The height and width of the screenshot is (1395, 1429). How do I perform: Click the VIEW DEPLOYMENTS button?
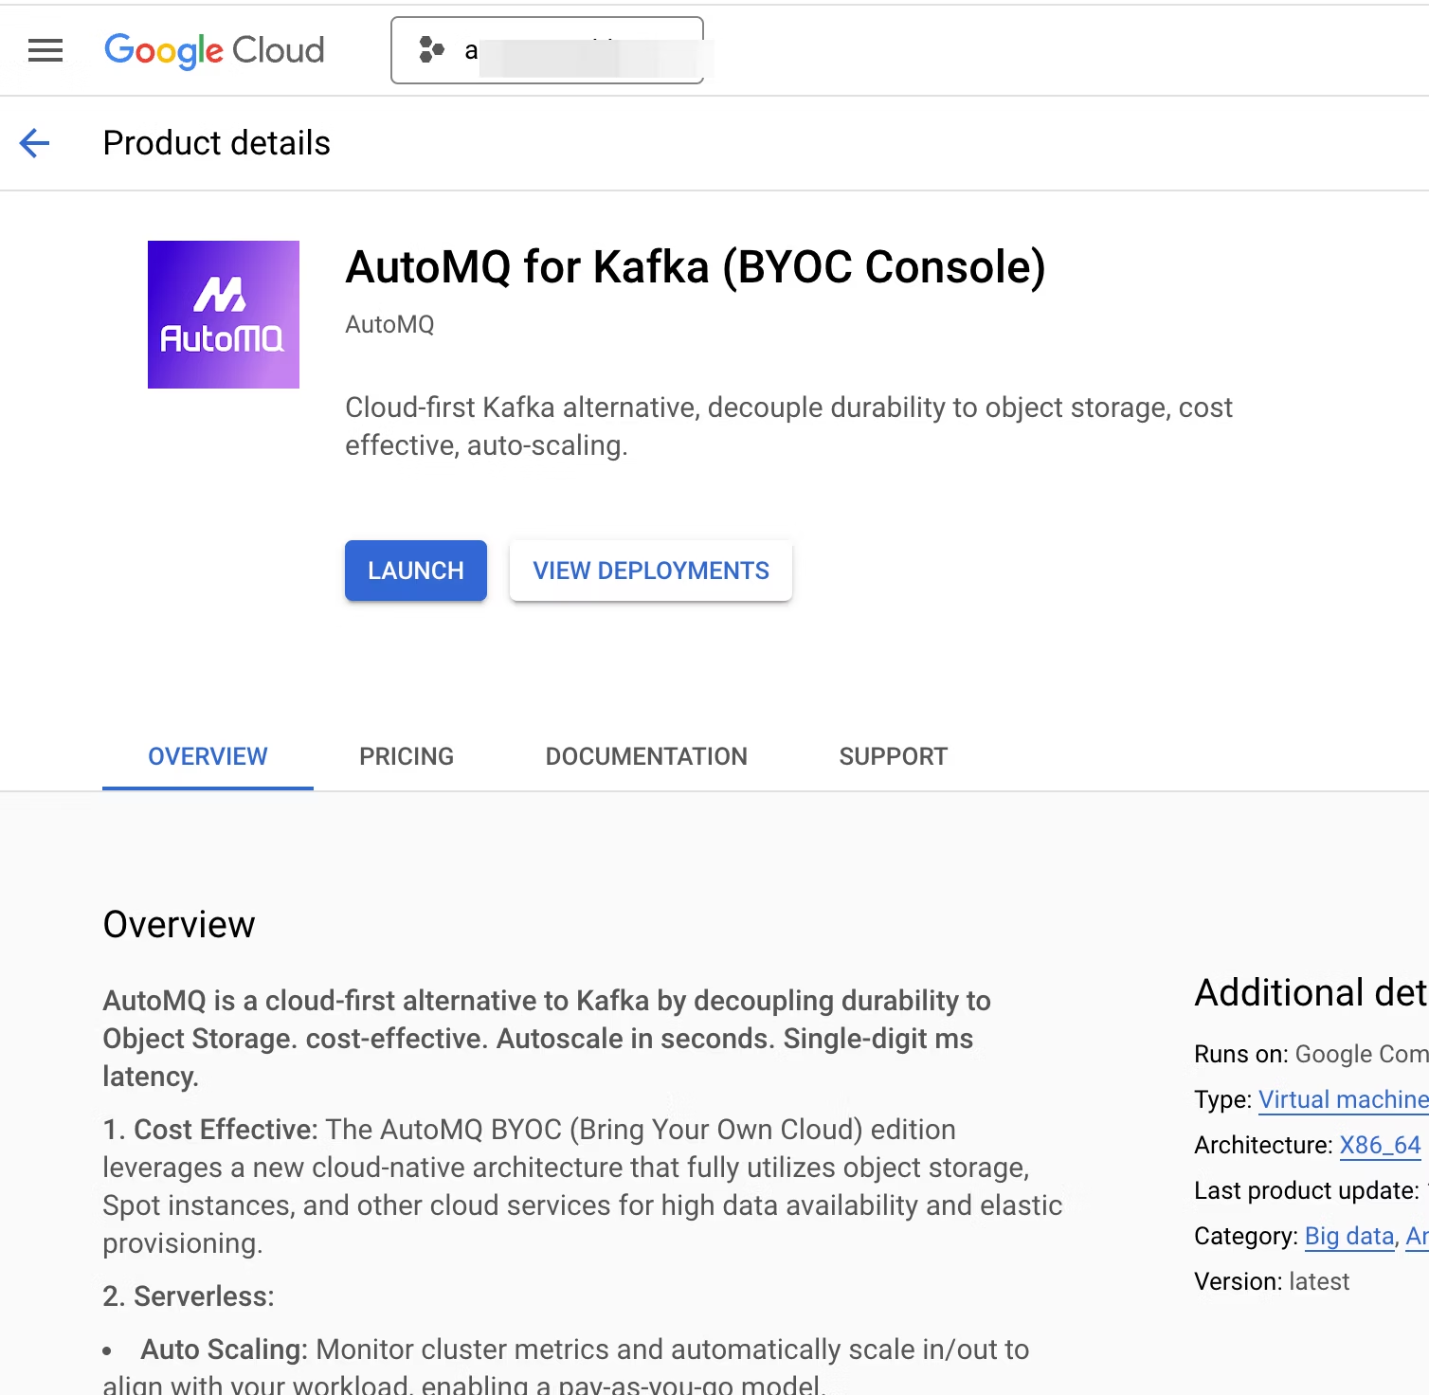pyautogui.click(x=650, y=571)
